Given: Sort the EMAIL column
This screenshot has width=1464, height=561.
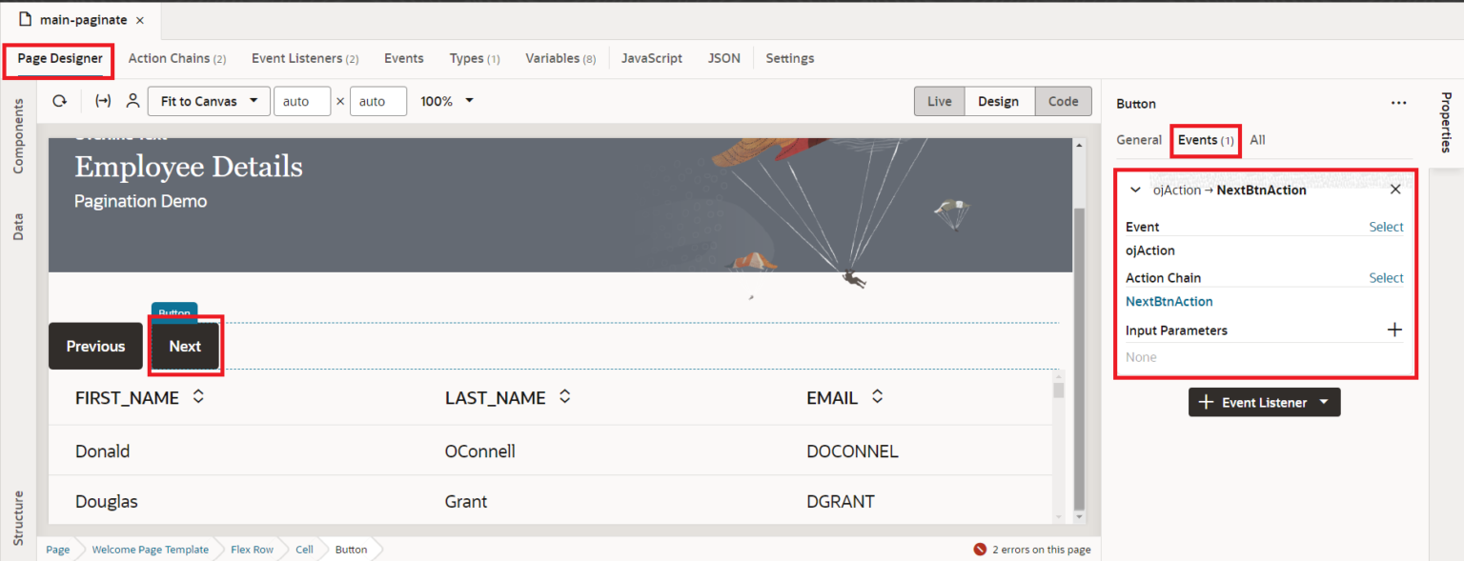Looking at the screenshot, I should (x=876, y=397).
